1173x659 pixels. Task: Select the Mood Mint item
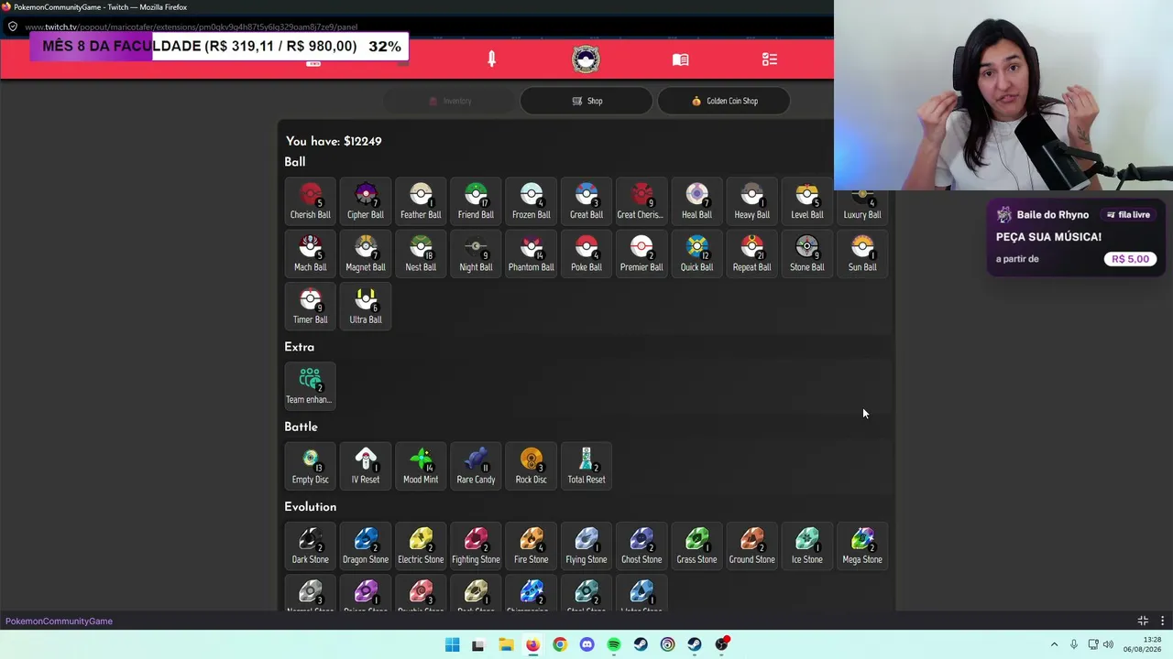[x=421, y=466]
